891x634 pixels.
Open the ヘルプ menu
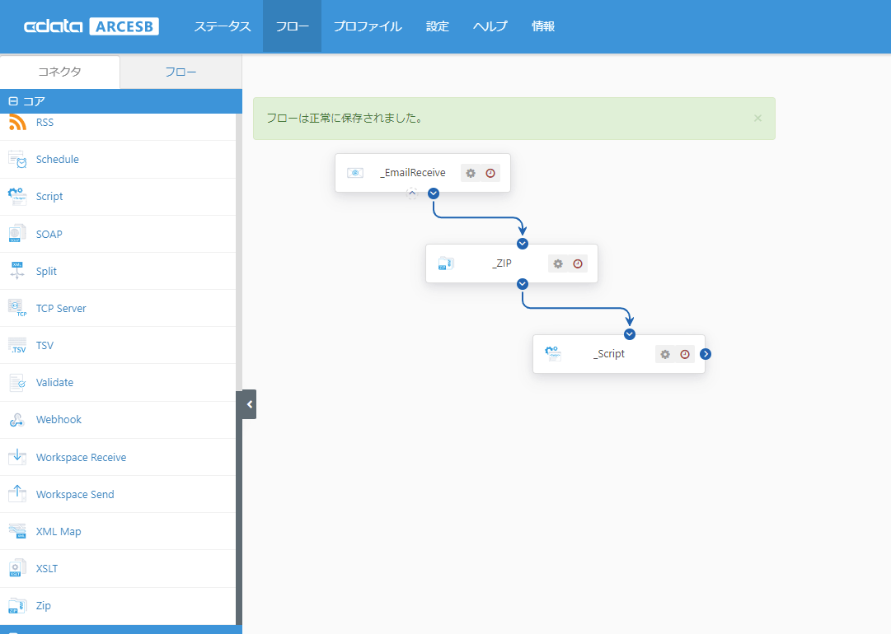coord(490,26)
